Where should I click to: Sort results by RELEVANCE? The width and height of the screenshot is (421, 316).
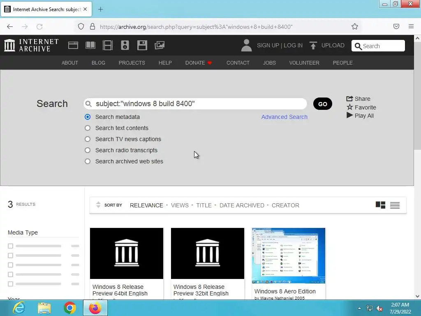point(146,205)
